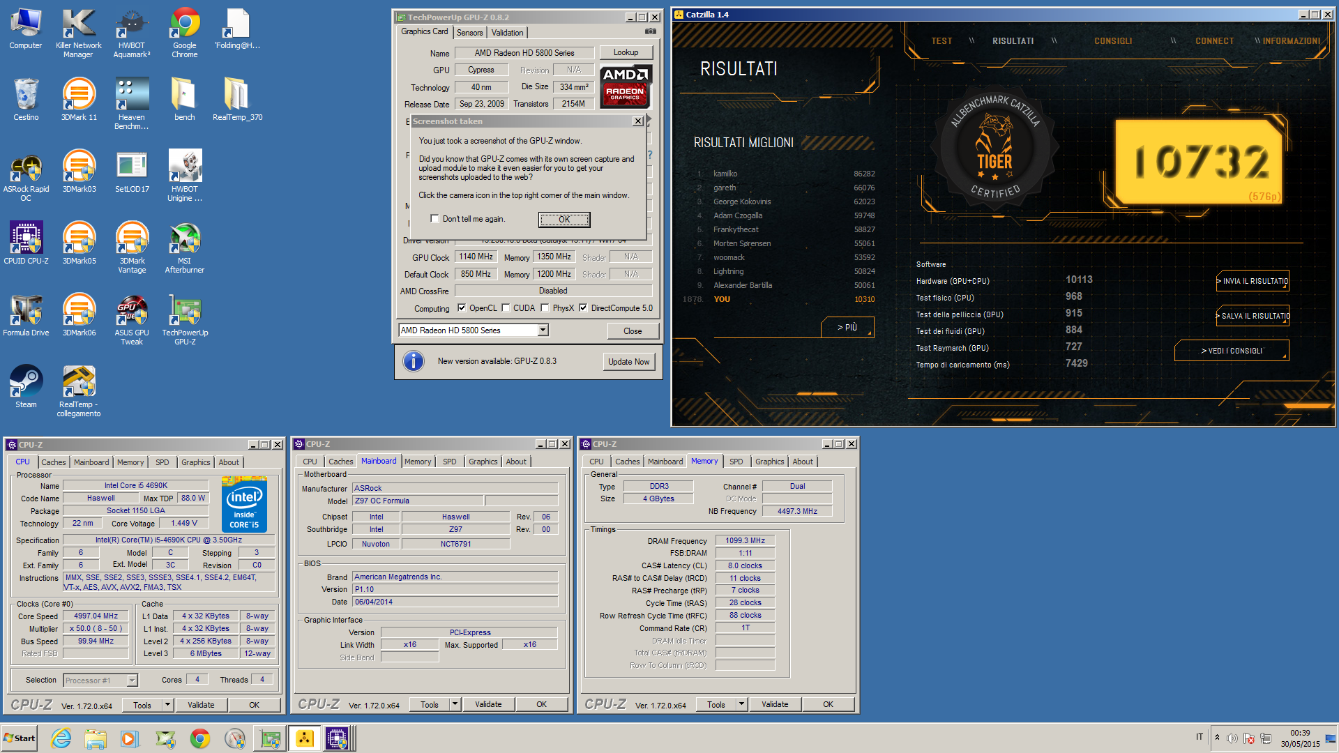1339x753 pixels.
Task: Click the DRAM Frequency 1099.3 MHz value
Action: pyautogui.click(x=745, y=540)
